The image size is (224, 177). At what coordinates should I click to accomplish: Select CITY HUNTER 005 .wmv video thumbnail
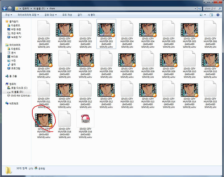[x=189, y=30]
